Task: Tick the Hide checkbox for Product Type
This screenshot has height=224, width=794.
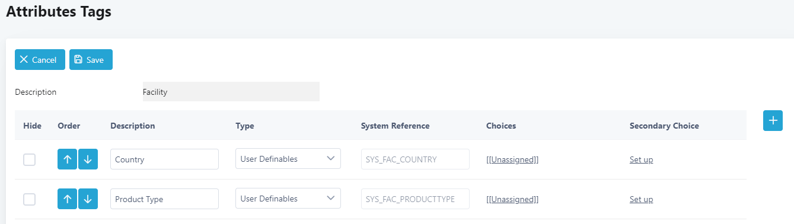Action: [29, 199]
